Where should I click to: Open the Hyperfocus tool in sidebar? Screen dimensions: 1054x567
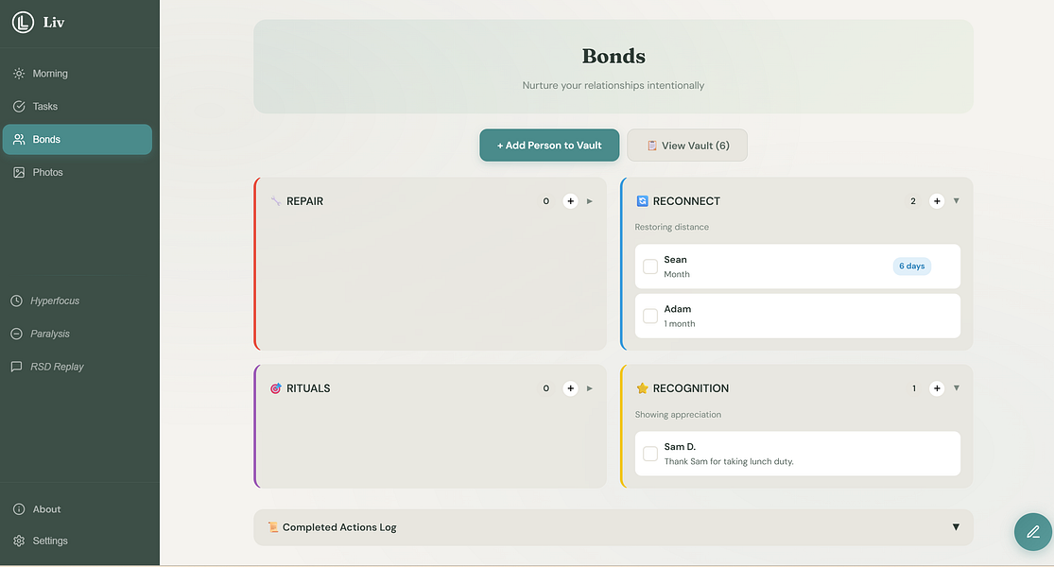(x=55, y=301)
